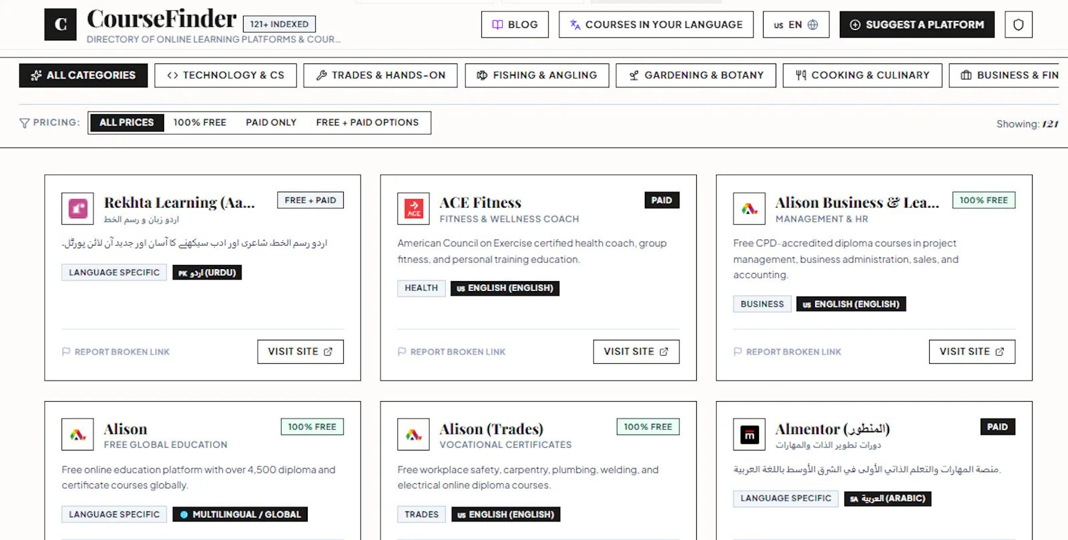
Task: Click the Showing: 121 counter
Action: tap(1027, 123)
